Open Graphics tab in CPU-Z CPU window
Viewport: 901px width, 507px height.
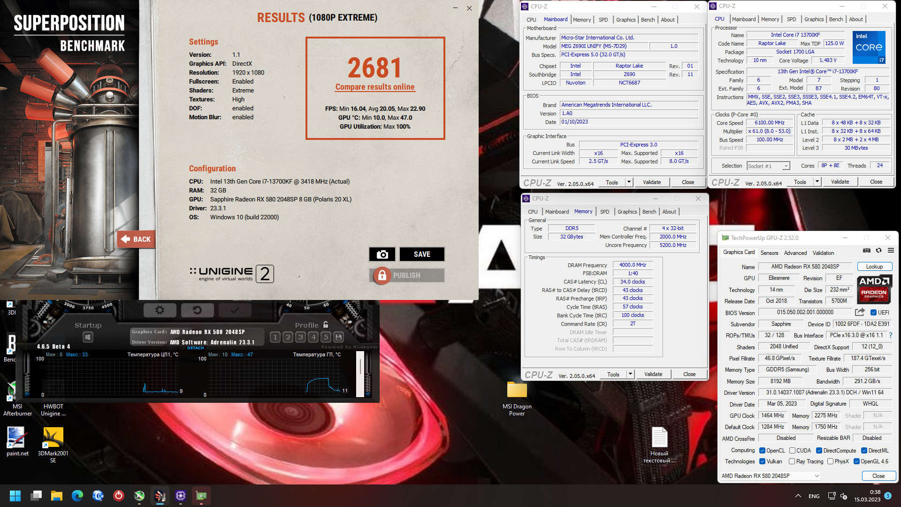814,19
